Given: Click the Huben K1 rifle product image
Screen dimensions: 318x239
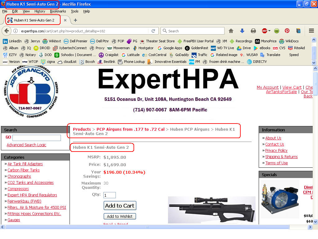Looking at the screenshot, I should click(211, 210).
